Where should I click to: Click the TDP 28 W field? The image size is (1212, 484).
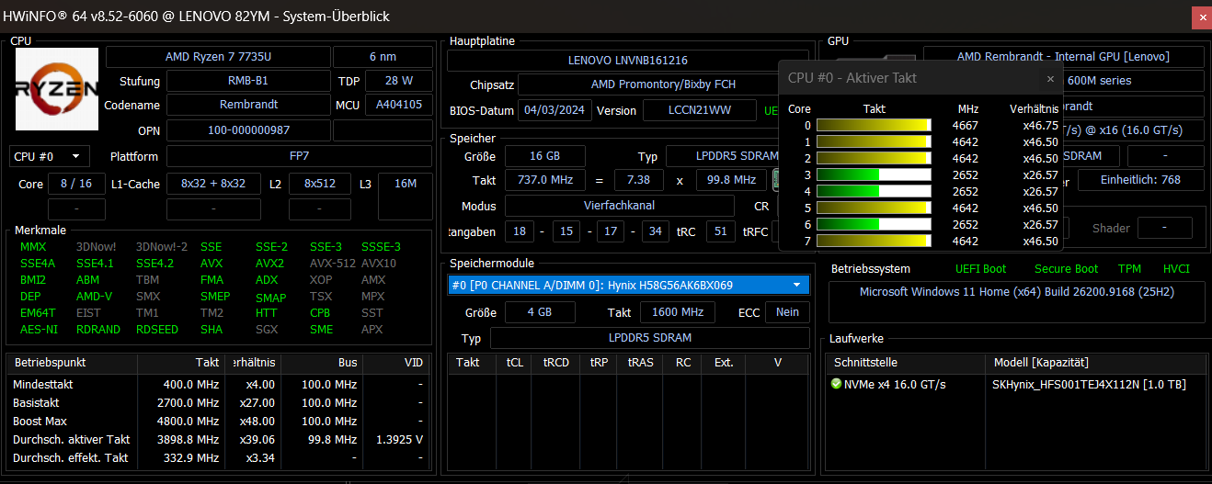coord(398,81)
